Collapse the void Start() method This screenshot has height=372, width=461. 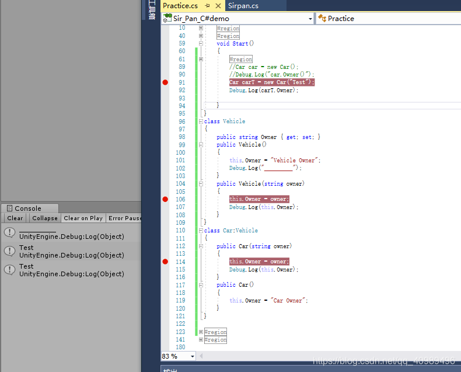tap(201, 44)
